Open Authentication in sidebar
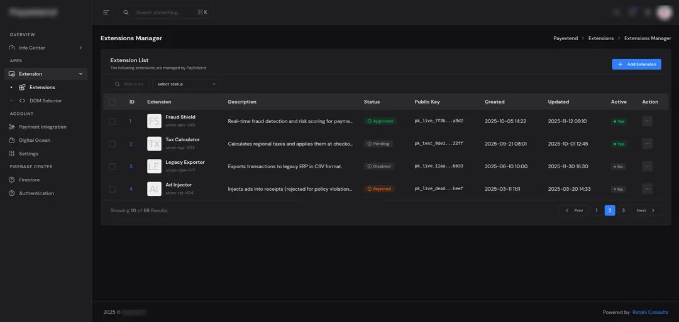Image resolution: width=679 pixels, height=322 pixels. tap(45, 193)
